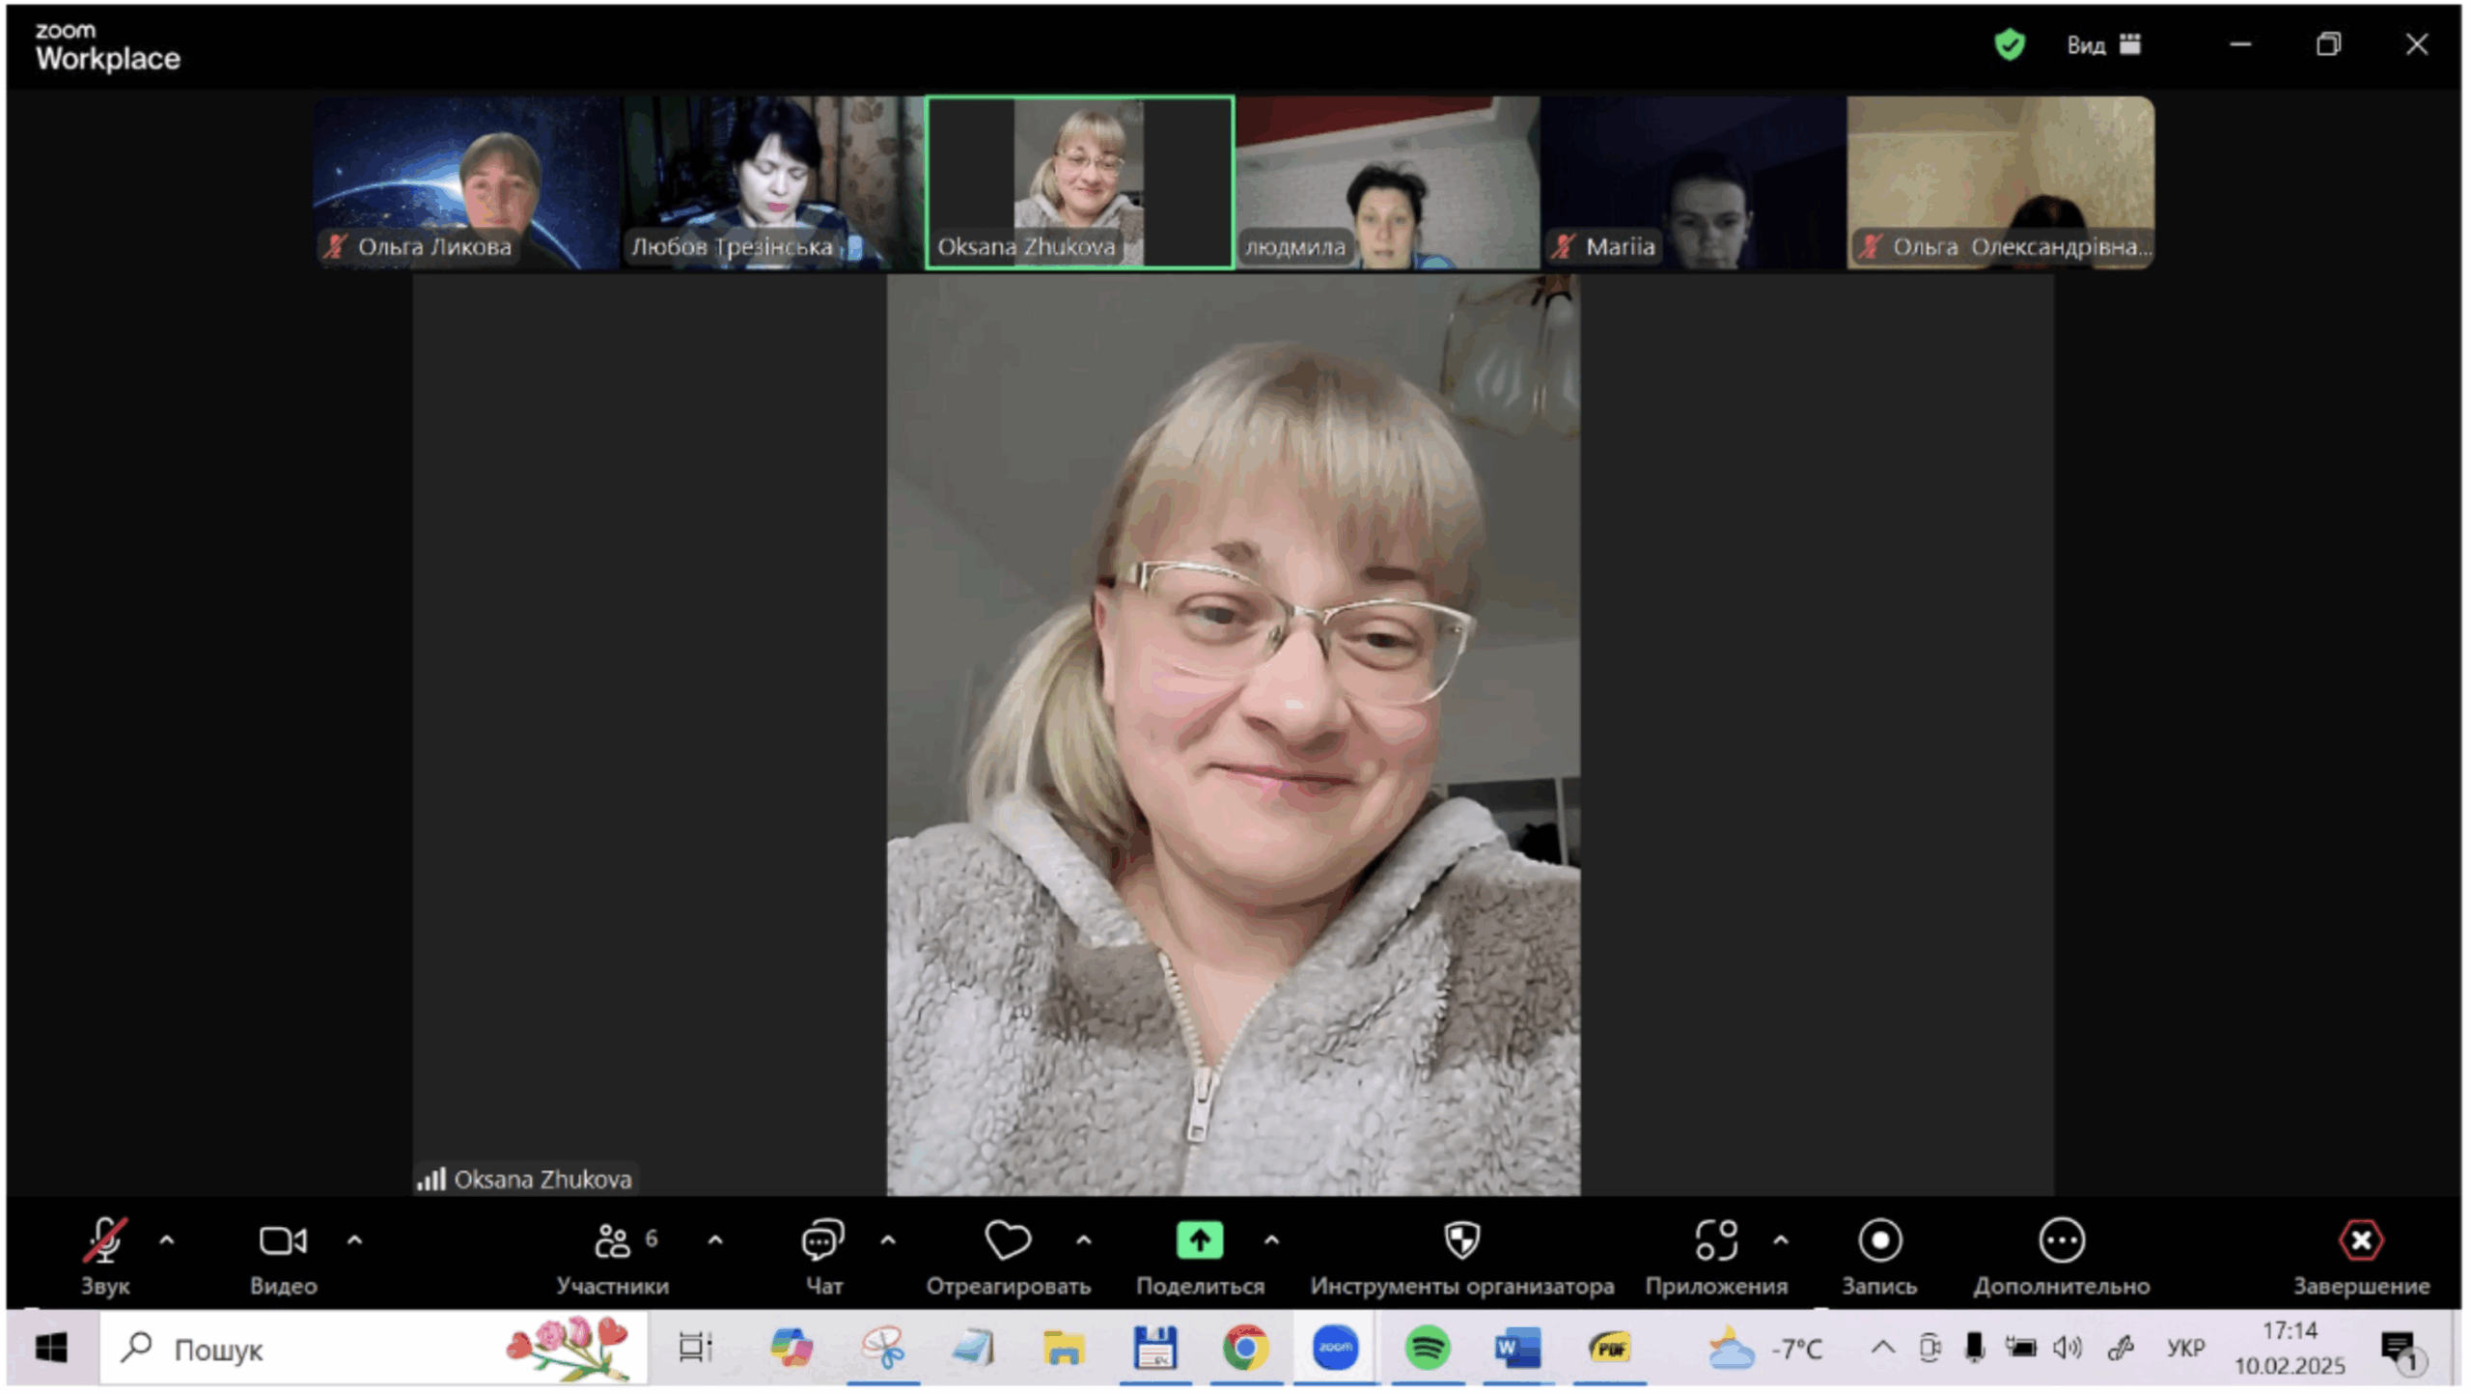
Task: Expand the arrow beside Участники
Action: point(716,1241)
